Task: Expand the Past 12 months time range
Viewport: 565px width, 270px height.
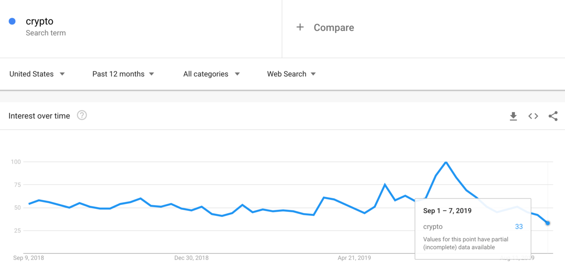Action: (123, 74)
